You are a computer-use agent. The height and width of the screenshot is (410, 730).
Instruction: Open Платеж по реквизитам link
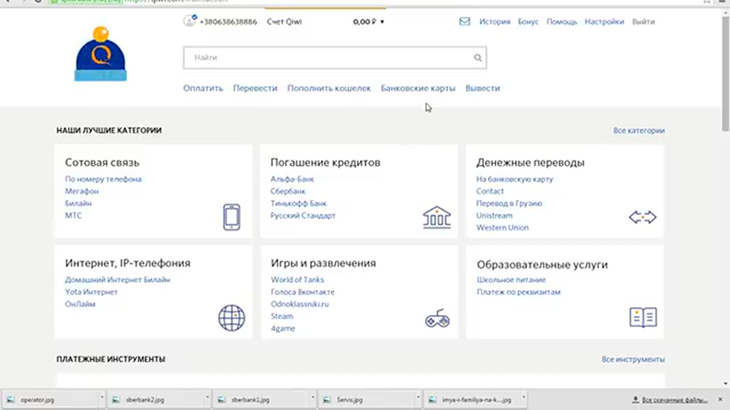tap(519, 292)
